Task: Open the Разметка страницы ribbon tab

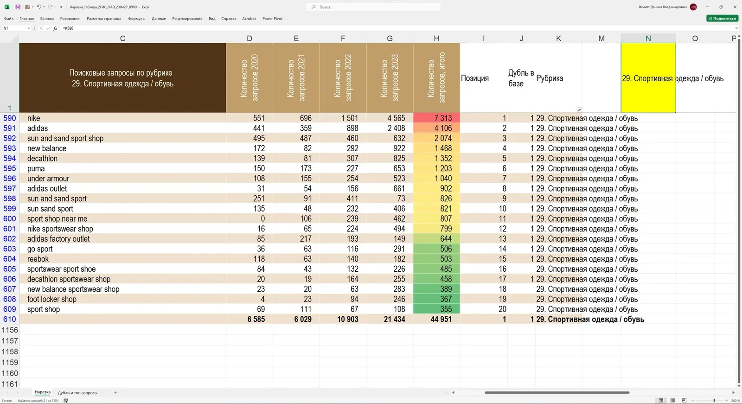Action: pyautogui.click(x=104, y=19)
